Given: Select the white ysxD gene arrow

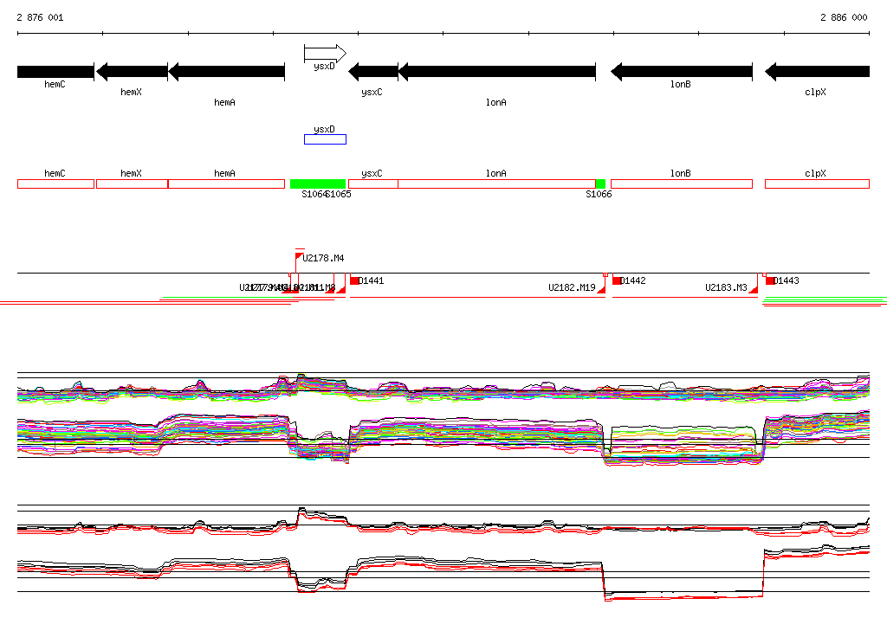Looking at the screenshot, I should click(x=326, y=54).
